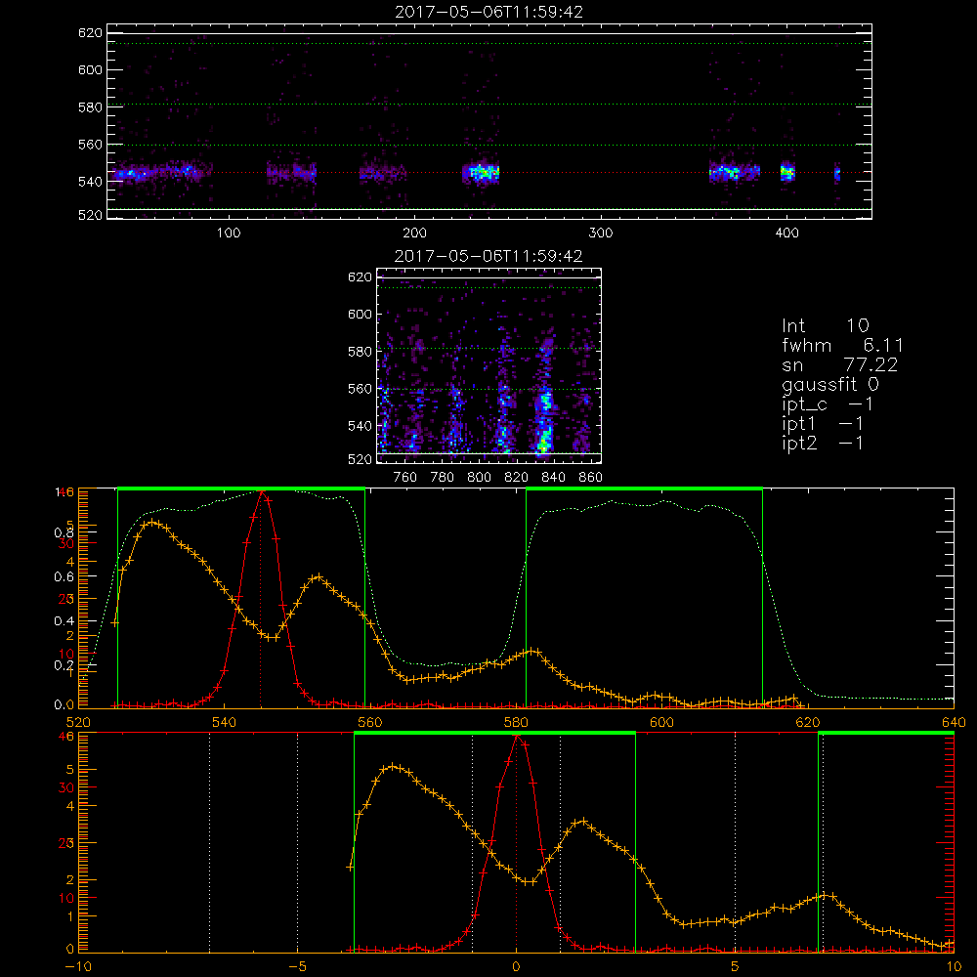Click x-axis label -5 of the bottom plot
Screen dimensions: 977x977
[x=297, y=967]
